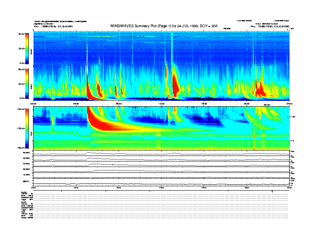Click the 12:00 tick label under RAD1 panel
This screenshot has height=241, width=312.
coord(162,104)
